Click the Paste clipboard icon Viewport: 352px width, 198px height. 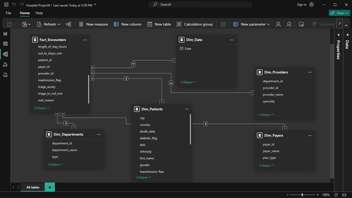click(9, 24)
